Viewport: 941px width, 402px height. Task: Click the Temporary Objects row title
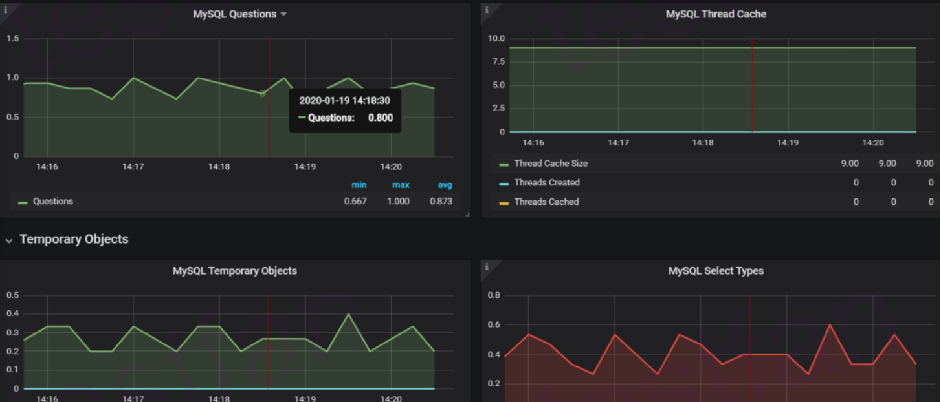(74, 239)
